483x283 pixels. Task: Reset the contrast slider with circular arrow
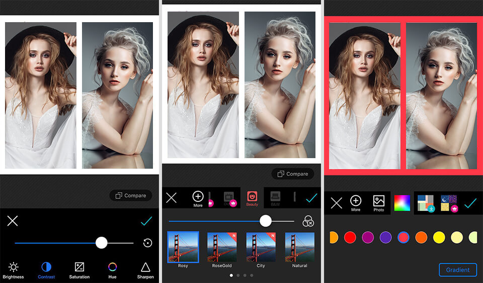tap(147, 243)
